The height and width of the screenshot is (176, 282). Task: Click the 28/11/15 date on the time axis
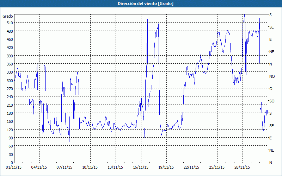(242, 168)
